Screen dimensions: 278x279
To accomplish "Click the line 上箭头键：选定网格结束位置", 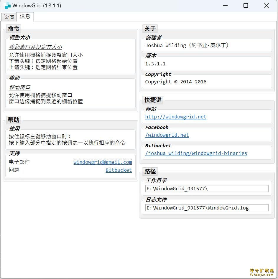I will tap(43, 67).
